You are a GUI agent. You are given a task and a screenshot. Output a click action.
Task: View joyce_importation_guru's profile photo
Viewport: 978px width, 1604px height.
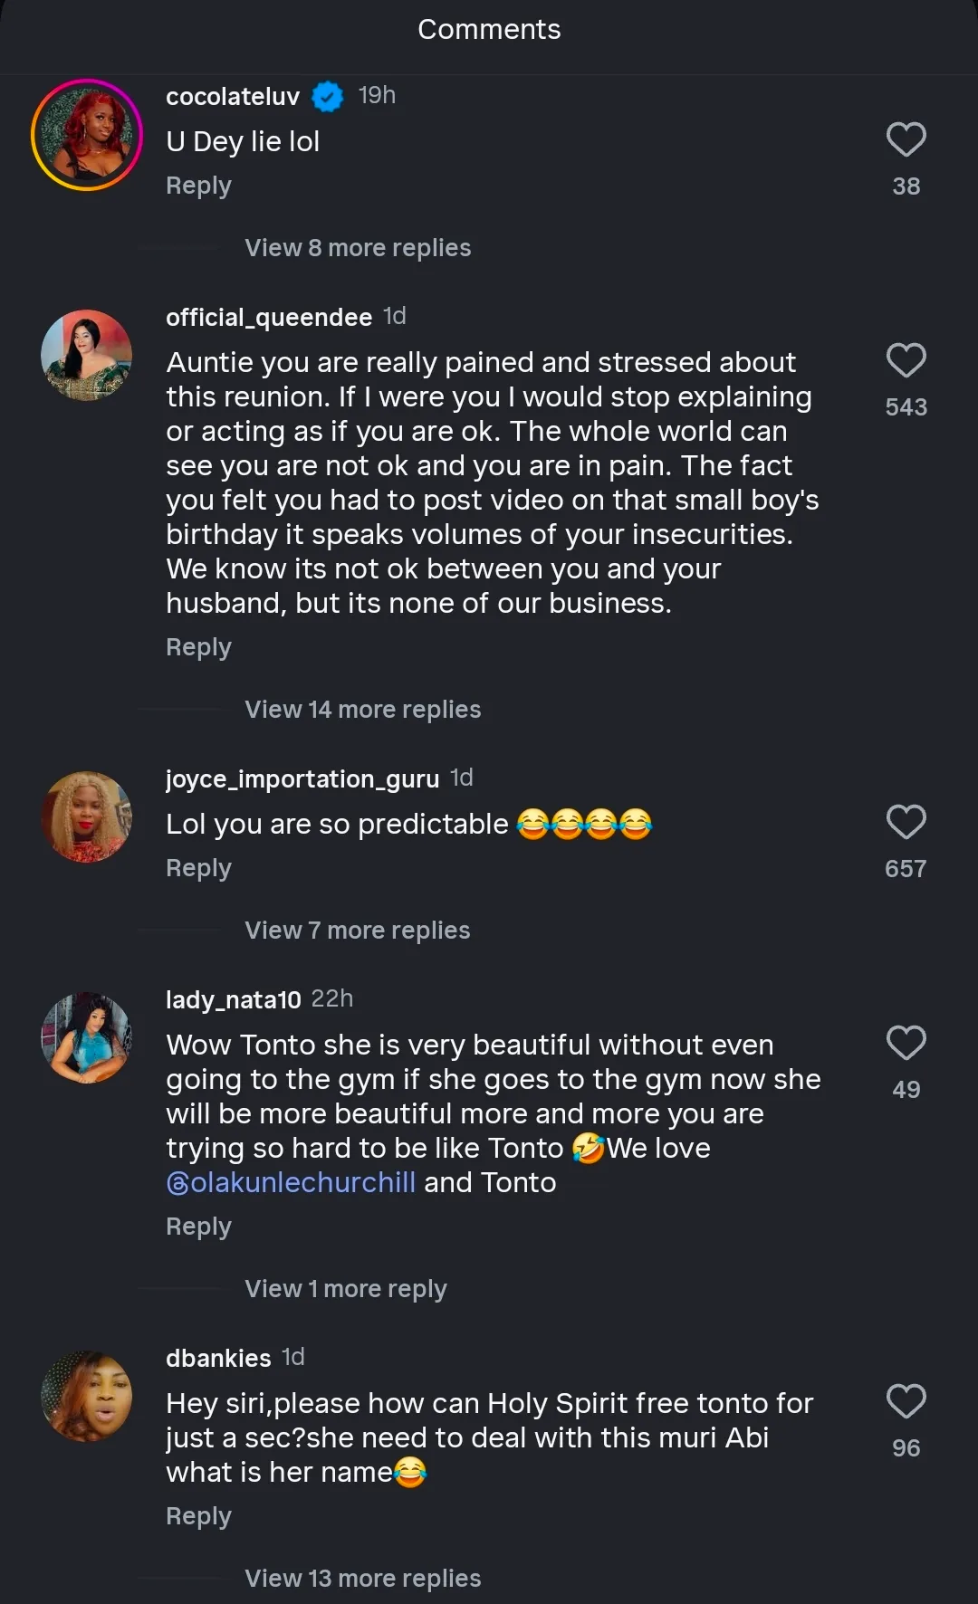(x=87, y=817)
